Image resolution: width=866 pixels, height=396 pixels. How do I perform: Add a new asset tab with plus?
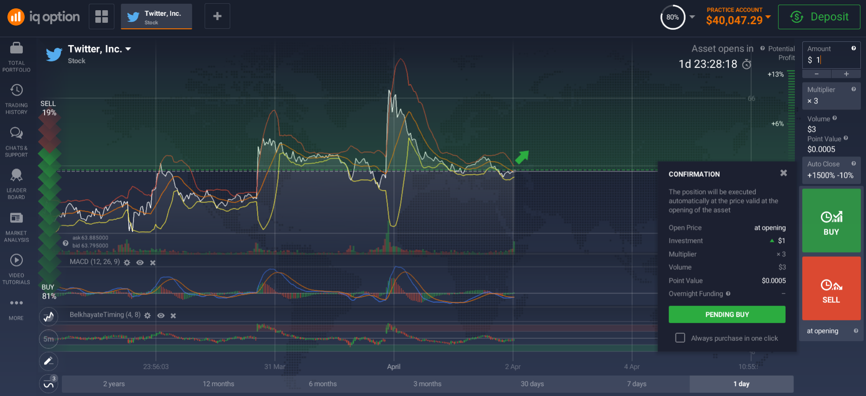tap(217, 16)
